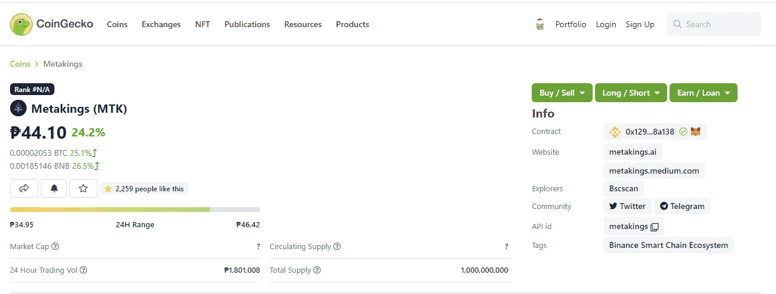This screenshot has height=294, width=776.
Task: Click the Login link
Action: click(606, 24)
